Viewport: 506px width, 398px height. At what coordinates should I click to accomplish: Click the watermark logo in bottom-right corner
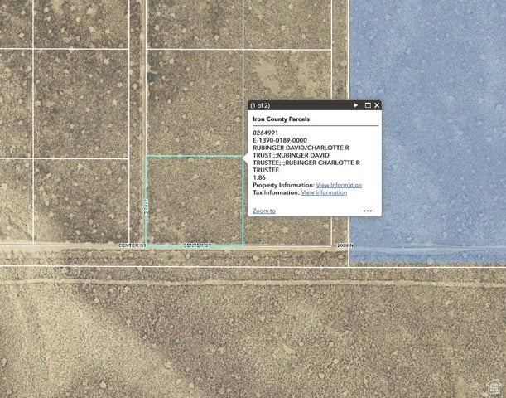[x=494, y=387]
